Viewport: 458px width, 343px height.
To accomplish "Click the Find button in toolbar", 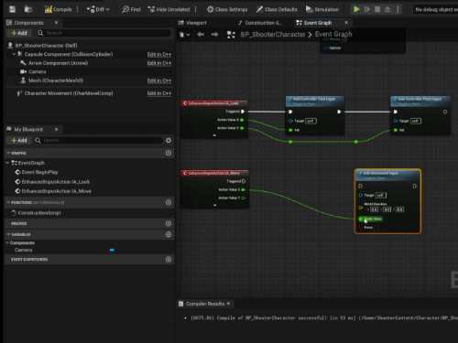I will [131, 9].
